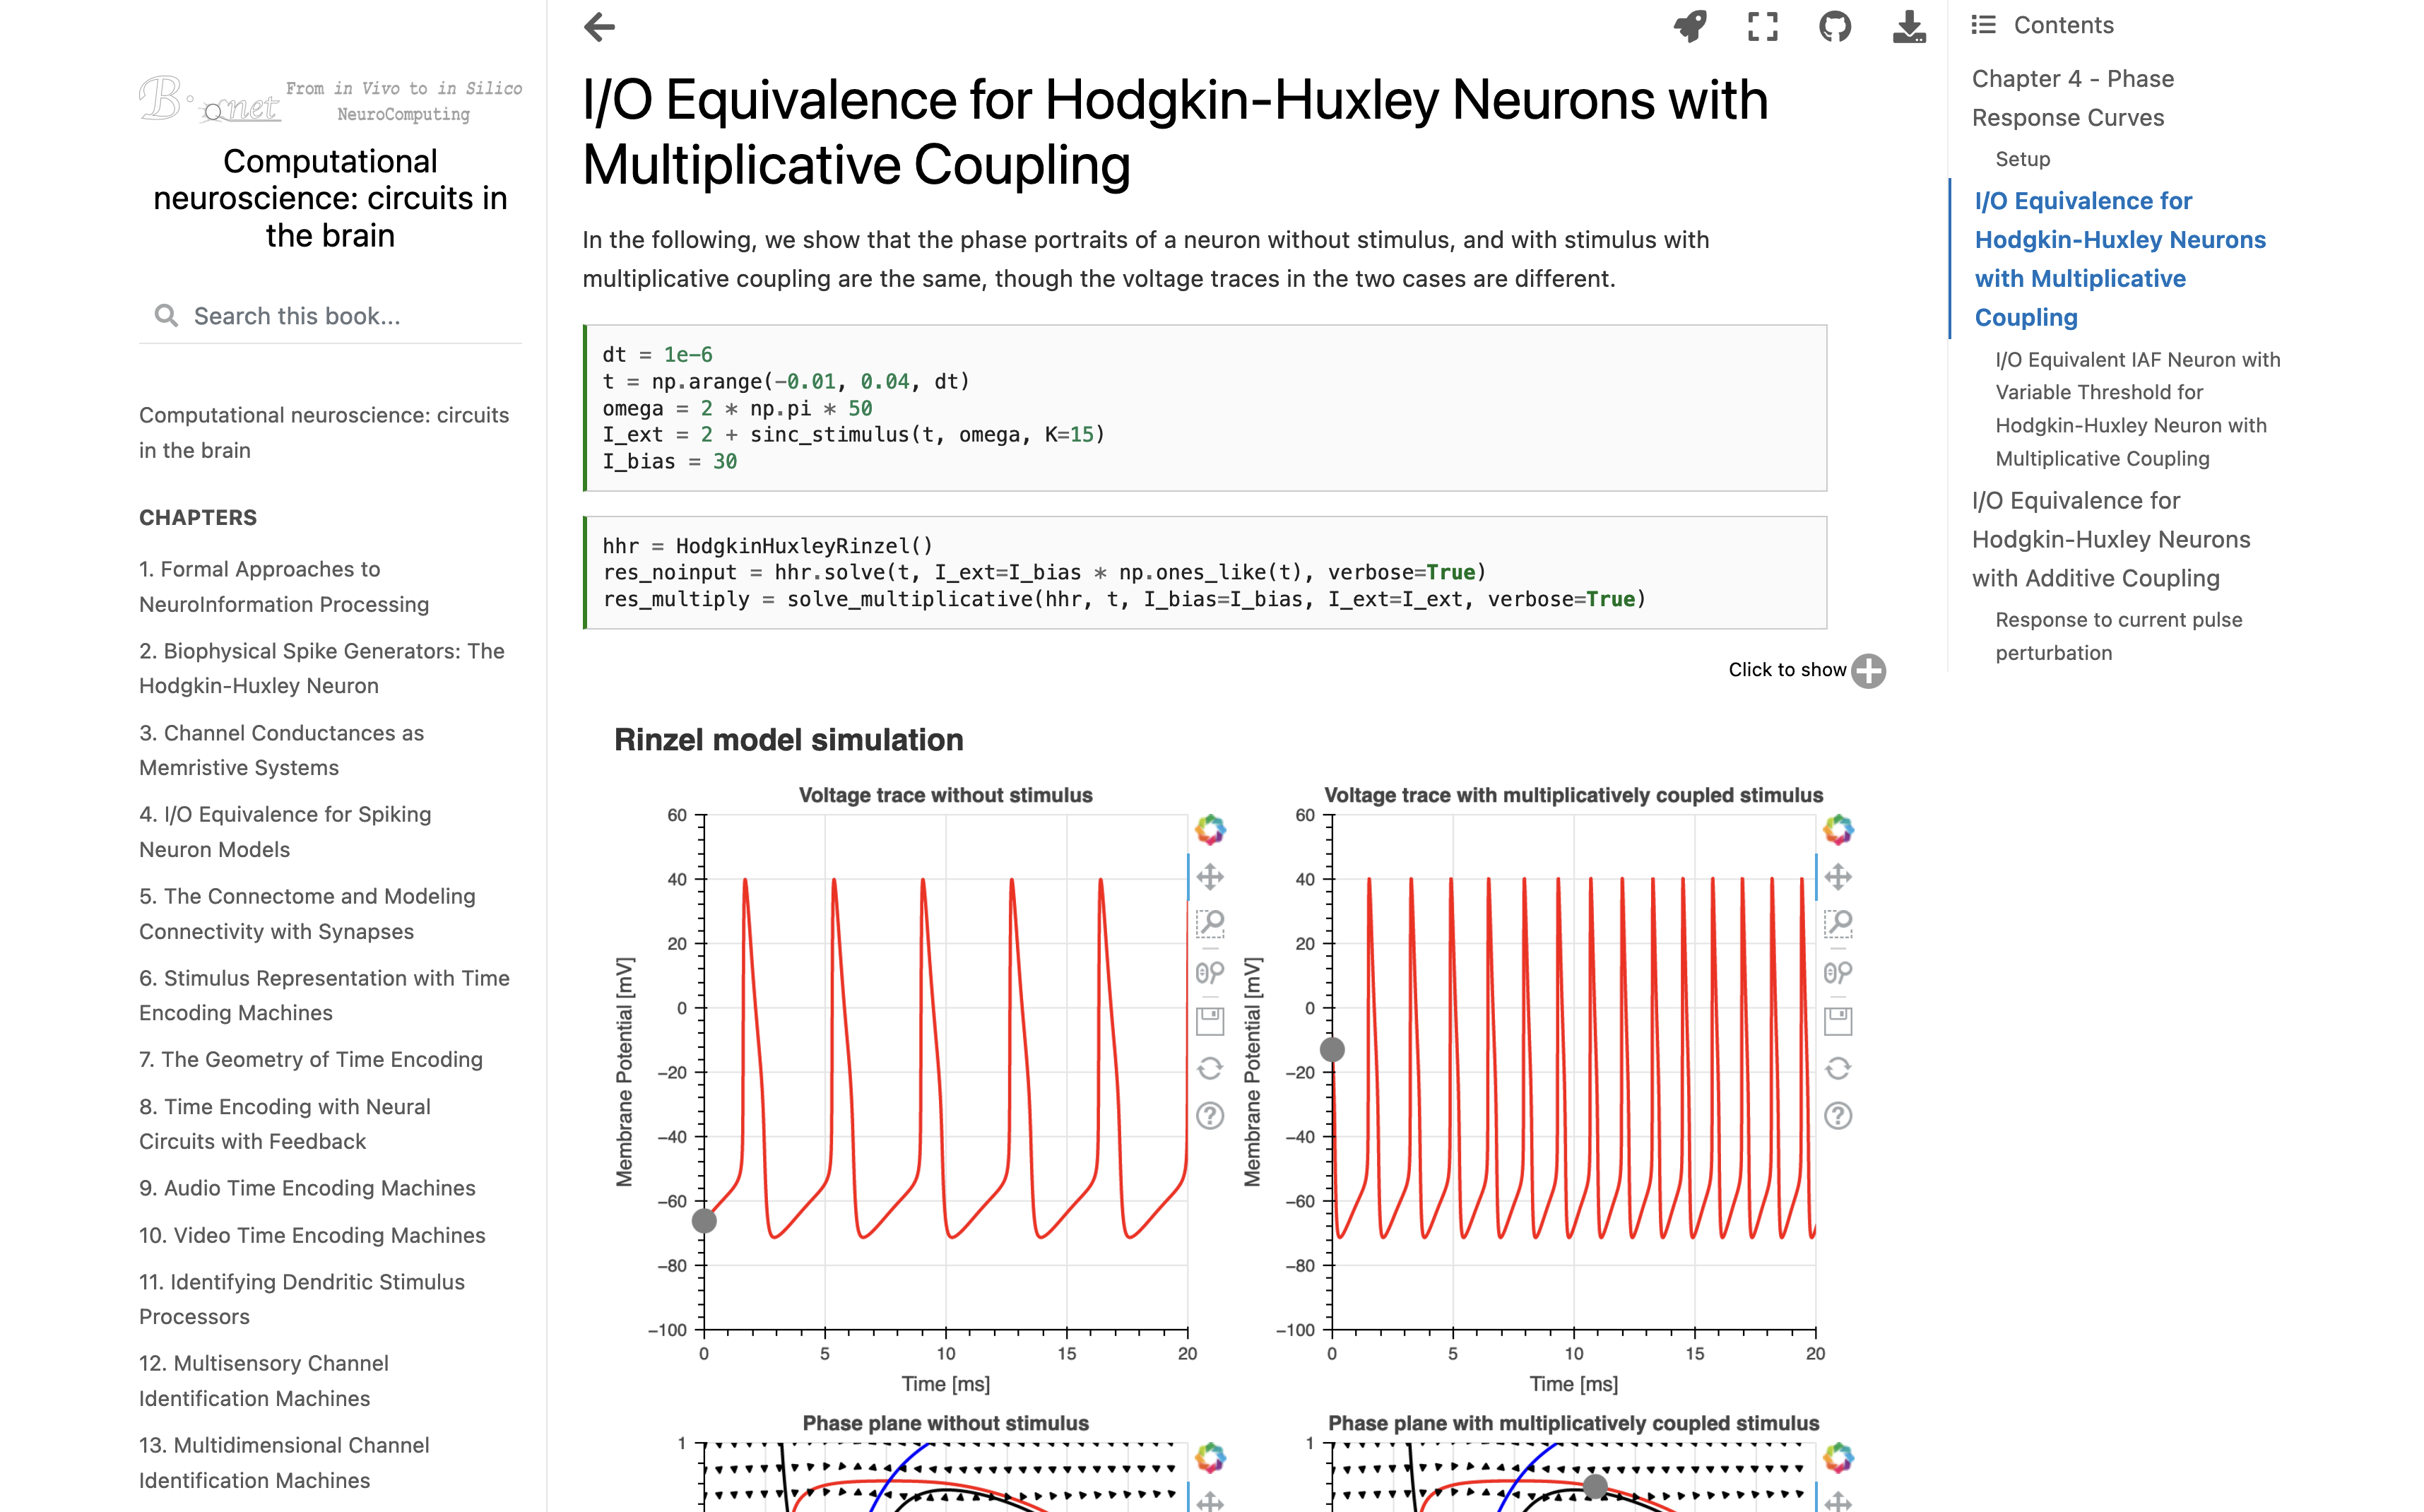Toggle Wheel Zoom on right voltage plot
Screen dimensions: 2424x1512
pos(1838,972)
